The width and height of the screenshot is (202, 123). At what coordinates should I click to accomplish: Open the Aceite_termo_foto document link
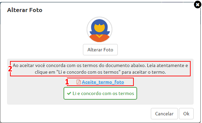[103, 82]
